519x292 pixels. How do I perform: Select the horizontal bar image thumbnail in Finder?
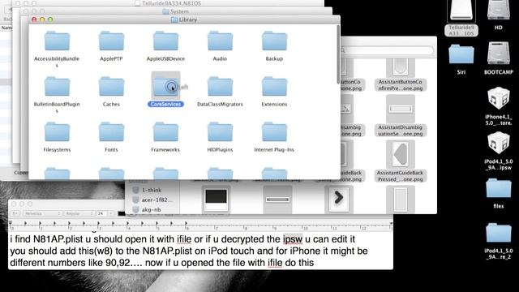click(277, 200)
